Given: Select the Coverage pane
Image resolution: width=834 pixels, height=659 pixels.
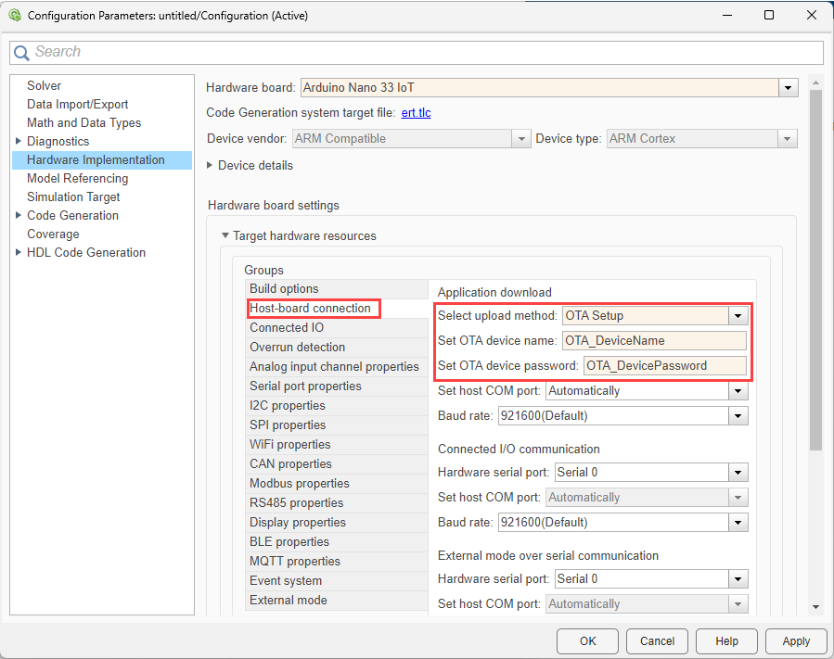Looking at the screenshot, I should (53, 234).
